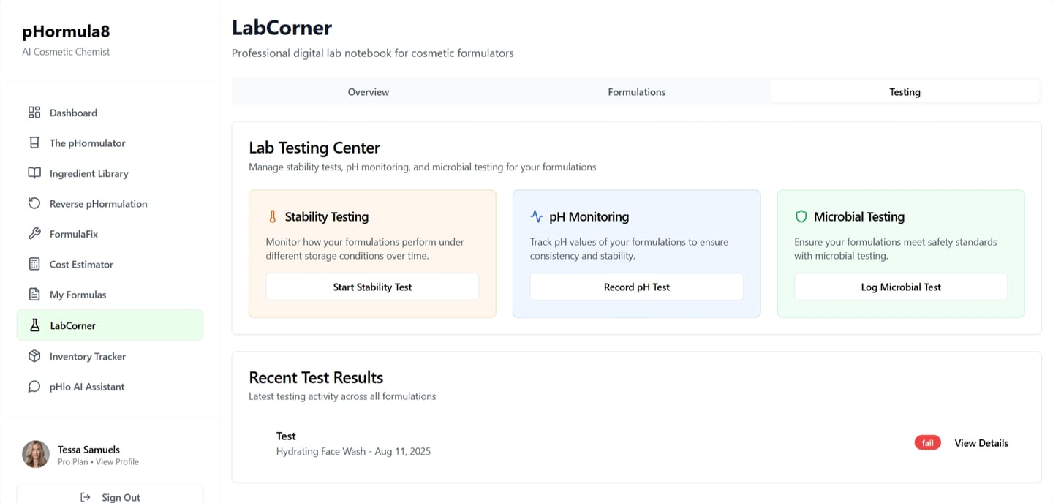Click the Record pH Test button
This screenshot has height=503, width=1053.
coord(636,287)
